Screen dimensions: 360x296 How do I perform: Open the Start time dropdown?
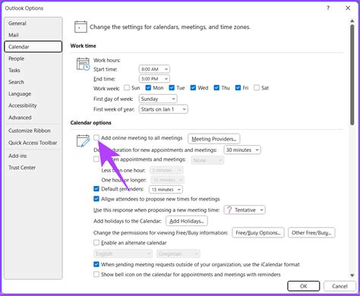[154, 69]
